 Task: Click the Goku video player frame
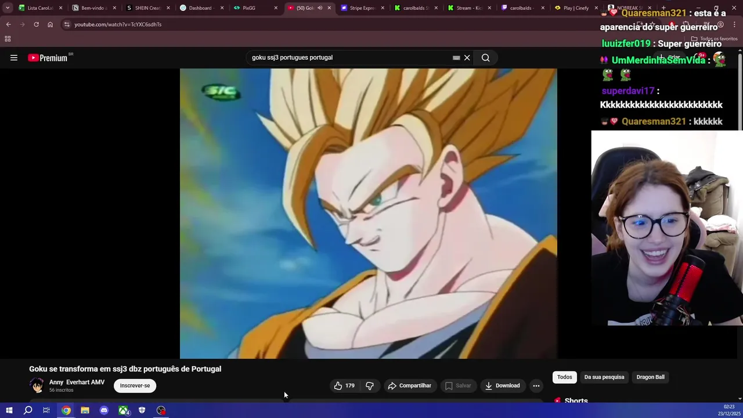coord(368,214)
